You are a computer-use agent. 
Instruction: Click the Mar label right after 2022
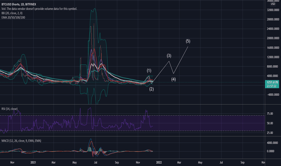(x=179, y=162)
